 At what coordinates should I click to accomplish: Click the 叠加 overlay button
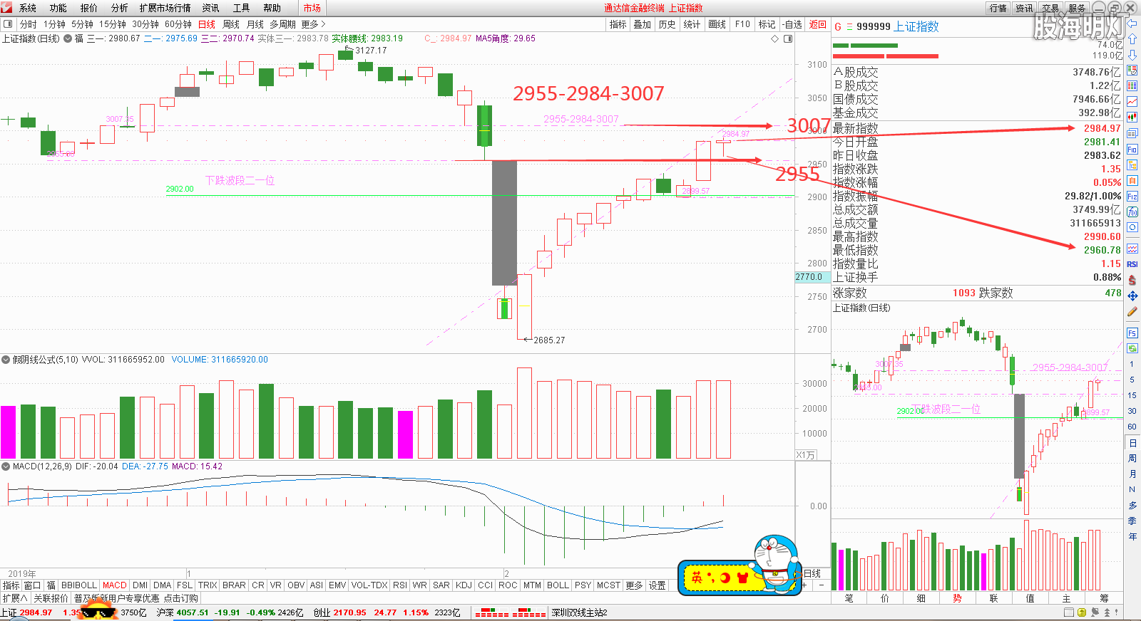642,24
